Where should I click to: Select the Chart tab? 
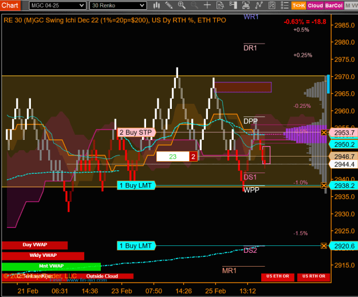click(x=10, y=5)
